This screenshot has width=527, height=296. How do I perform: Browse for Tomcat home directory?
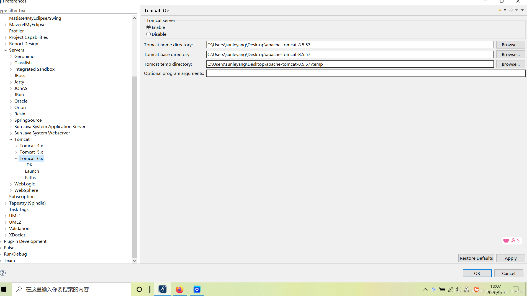tap(511, 45)
